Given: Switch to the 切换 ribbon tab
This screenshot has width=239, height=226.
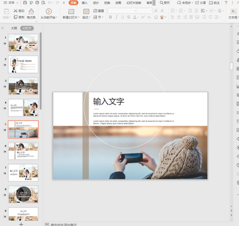Looking at the screenshot, I should tap(107, 2).
